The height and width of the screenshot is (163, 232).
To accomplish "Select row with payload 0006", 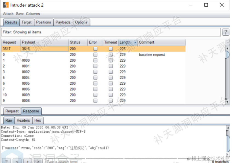I will (93, 89).
